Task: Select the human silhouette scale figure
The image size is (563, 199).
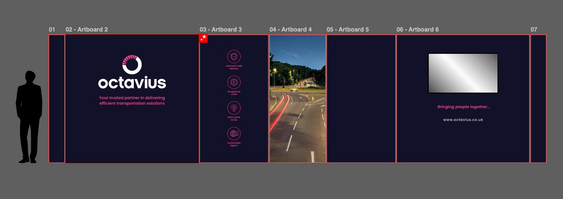Action: coord(29,117)
